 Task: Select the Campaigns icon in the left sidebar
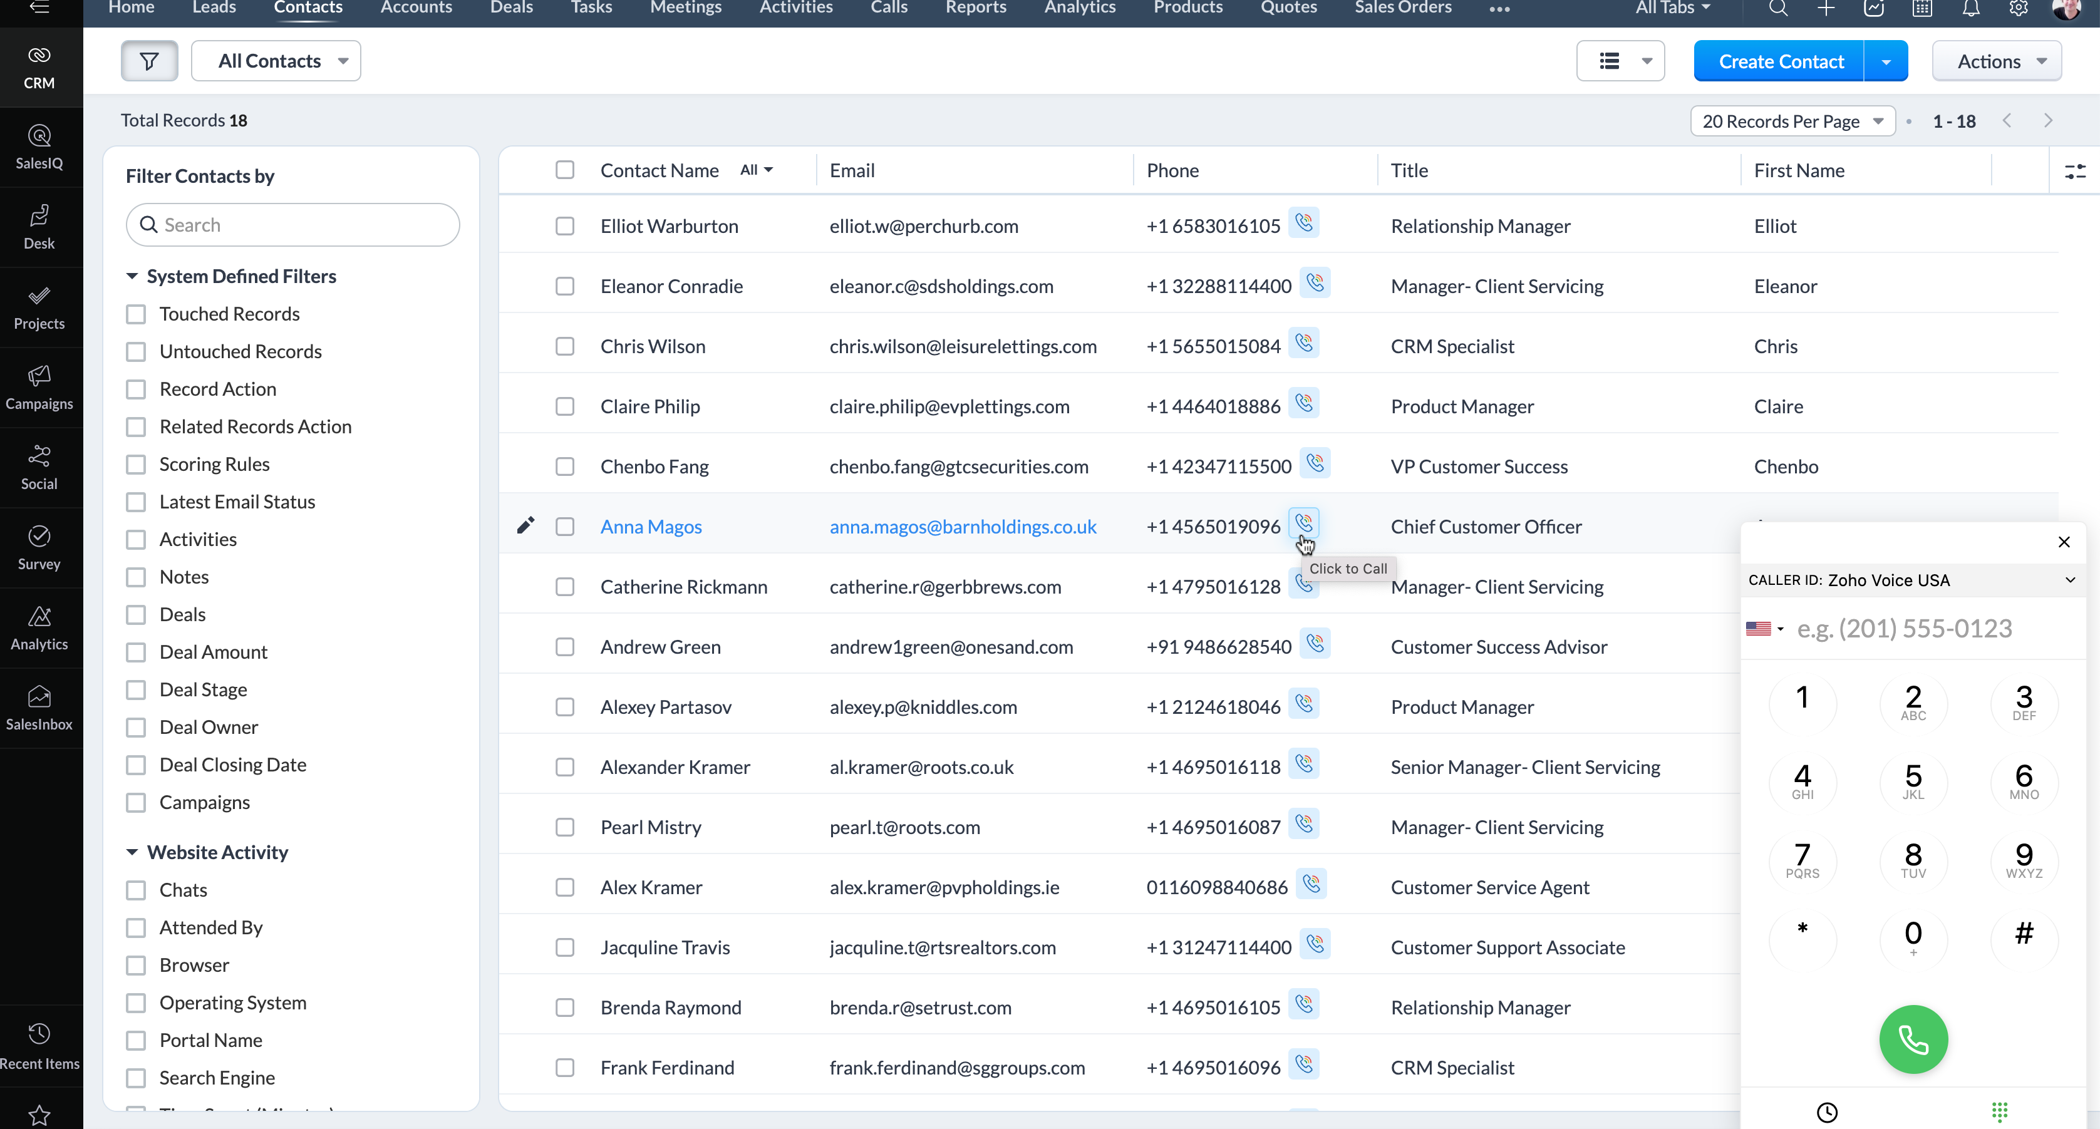point(39,387)
